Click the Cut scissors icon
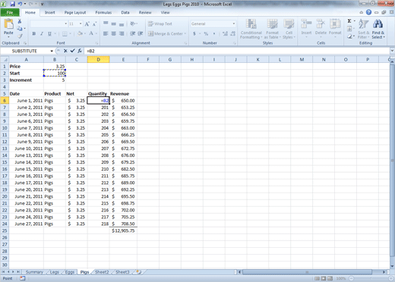 (x=20, y=21)
